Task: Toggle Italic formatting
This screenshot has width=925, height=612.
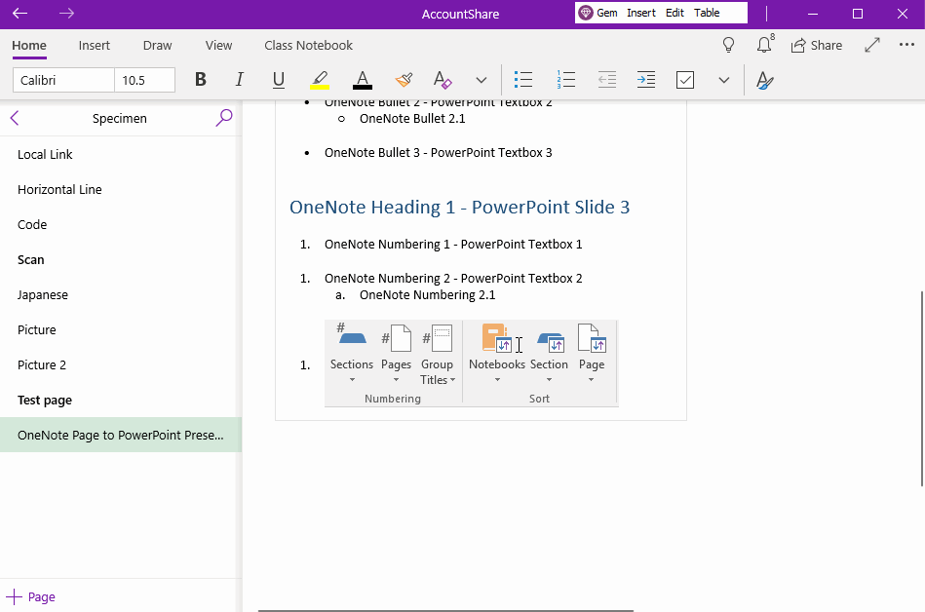Action: pyautogui.click(x=239, y=80)
